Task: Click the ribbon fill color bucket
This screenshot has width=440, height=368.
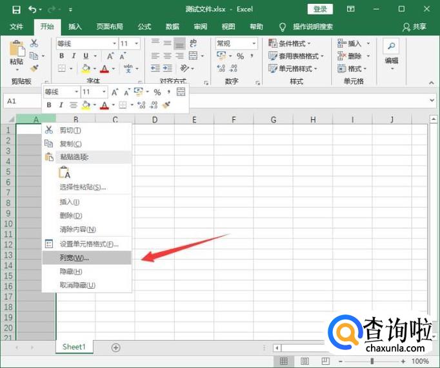Action: pos(86,68)
